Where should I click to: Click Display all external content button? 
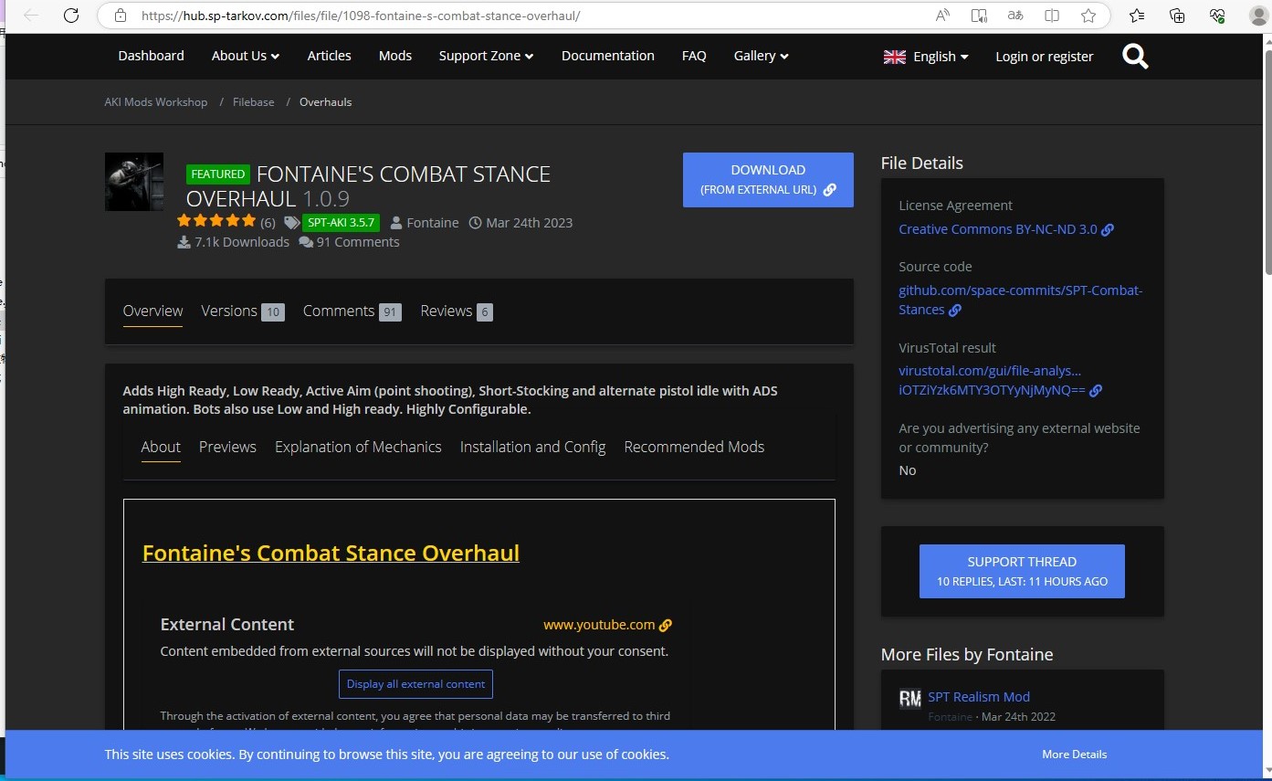[x=415, y=684]
